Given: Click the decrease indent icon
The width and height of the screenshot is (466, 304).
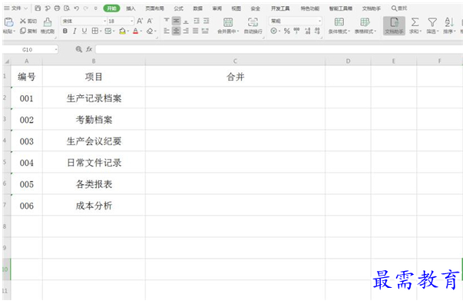Looking at the screenshot, I should [197, 21].
